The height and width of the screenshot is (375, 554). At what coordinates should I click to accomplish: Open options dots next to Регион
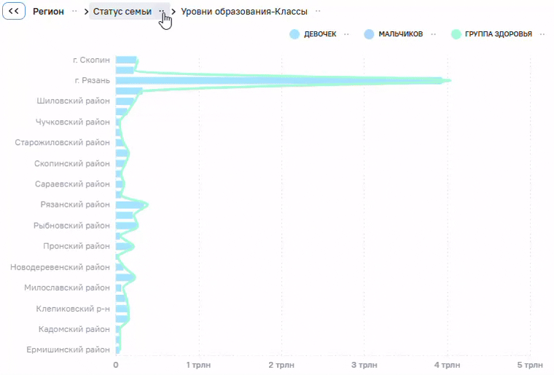pos(74,12)
